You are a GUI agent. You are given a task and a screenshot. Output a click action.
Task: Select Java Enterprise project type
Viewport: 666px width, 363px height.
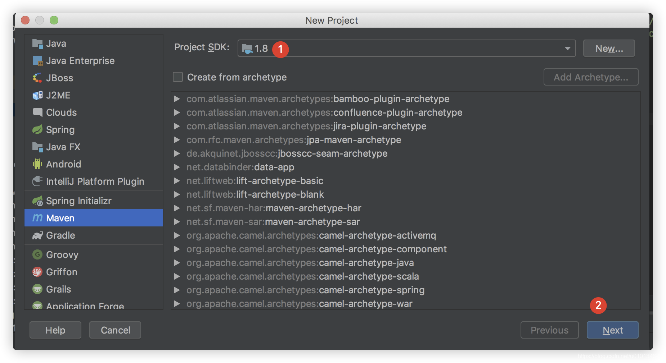tap(94, 61)
